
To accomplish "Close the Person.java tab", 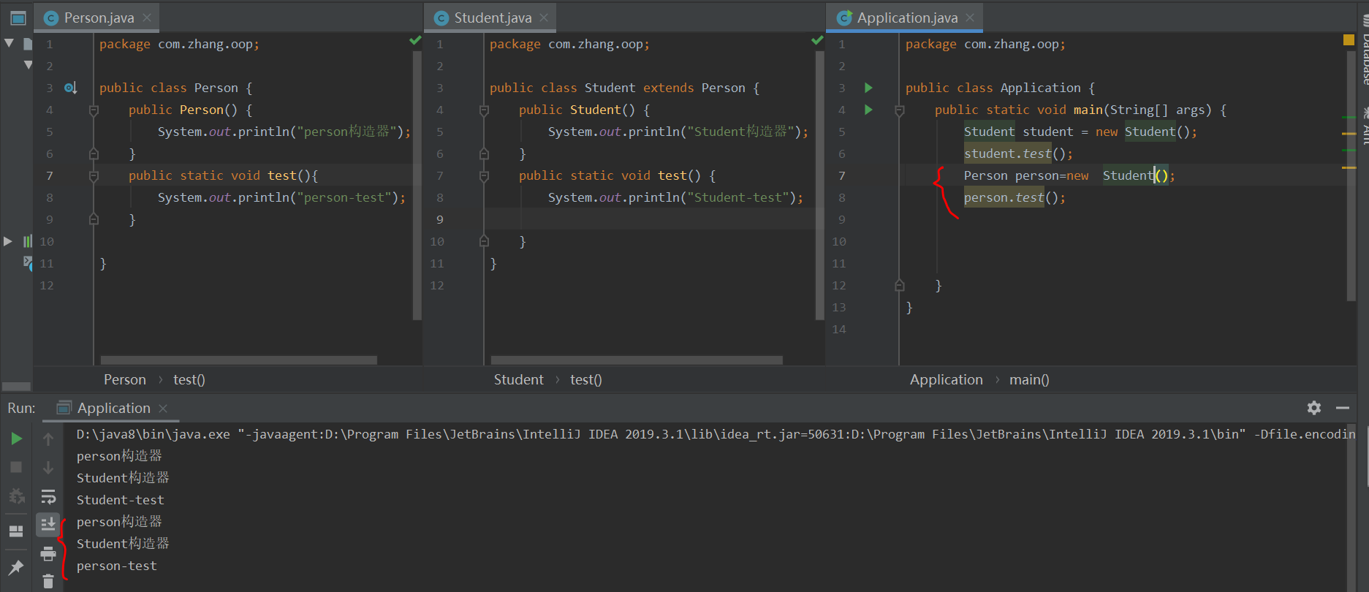I will pyautogui.click(x=147, y=18).
